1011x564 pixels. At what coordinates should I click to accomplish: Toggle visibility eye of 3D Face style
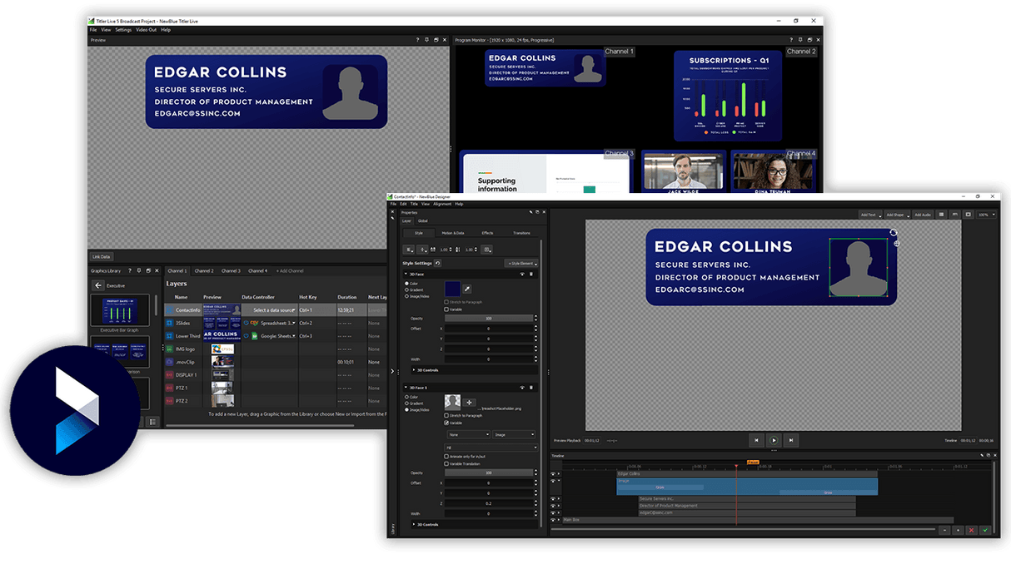(x=522, y=274)
